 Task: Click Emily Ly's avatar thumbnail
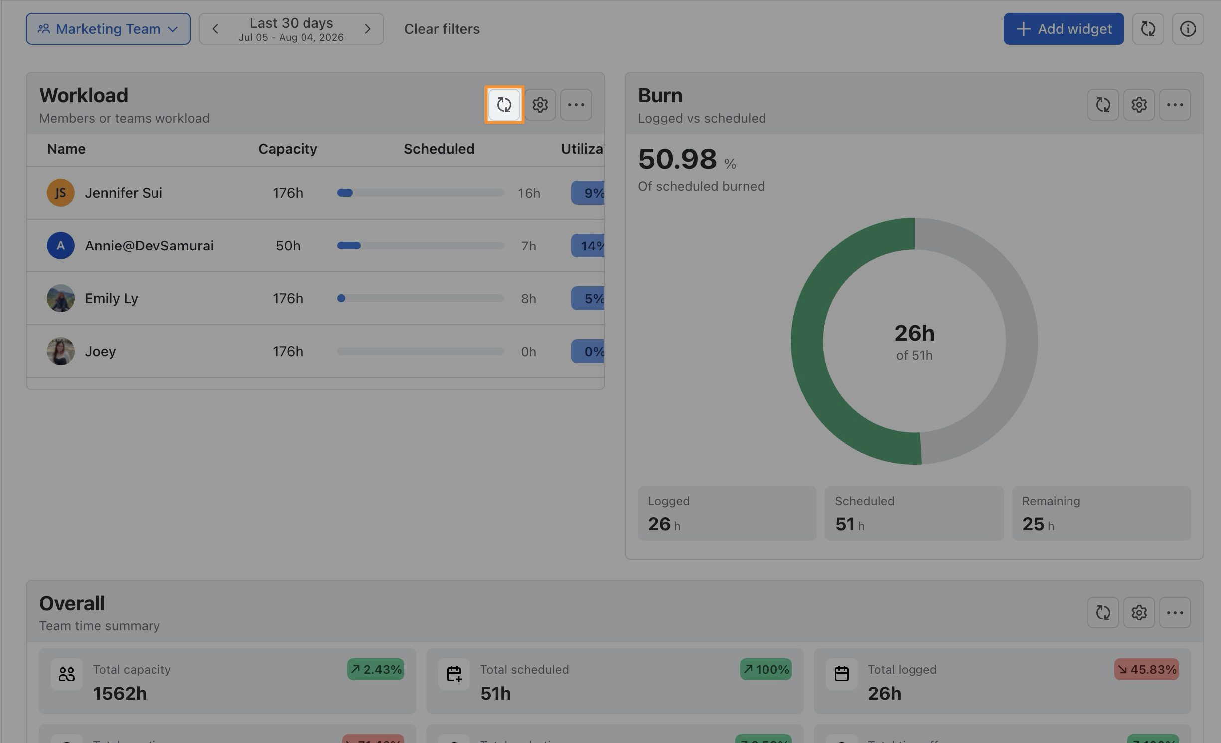pos(61,298)
